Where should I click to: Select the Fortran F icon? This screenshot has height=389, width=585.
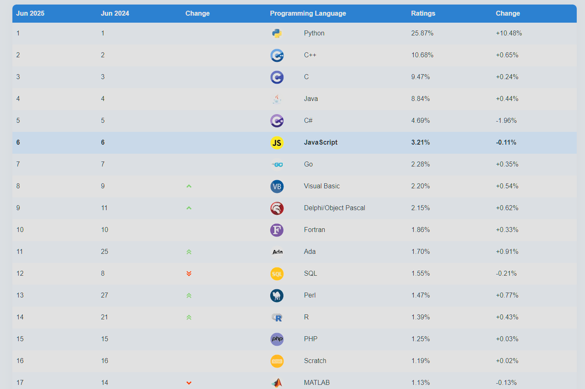[x=277, y=230]
